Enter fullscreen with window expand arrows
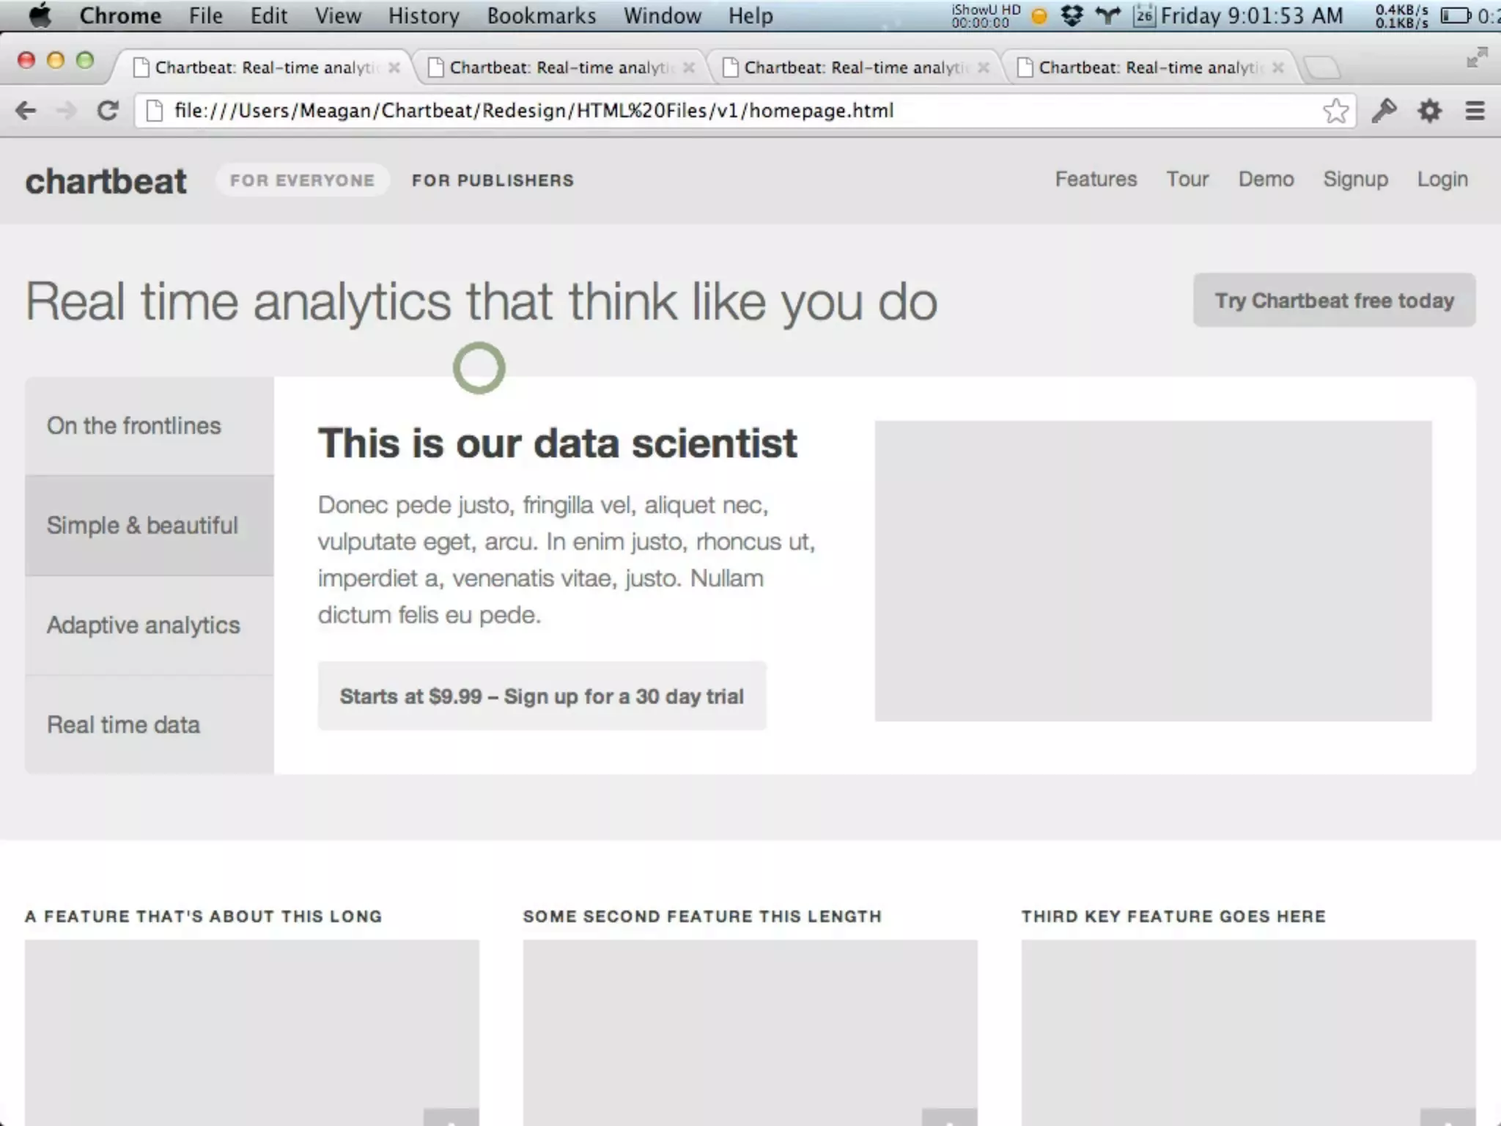1501x1126 pixels. tap(1476, 58)
